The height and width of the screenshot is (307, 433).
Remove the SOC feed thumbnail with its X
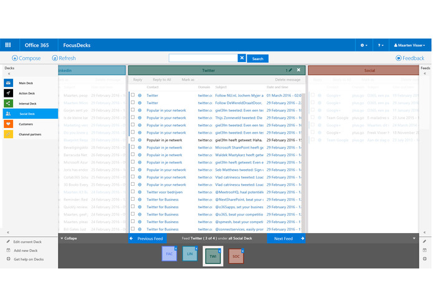pyautogui.click(x=242, y=251)
